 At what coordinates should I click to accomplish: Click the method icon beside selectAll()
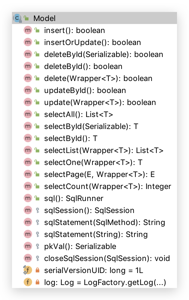click(28, 114)
